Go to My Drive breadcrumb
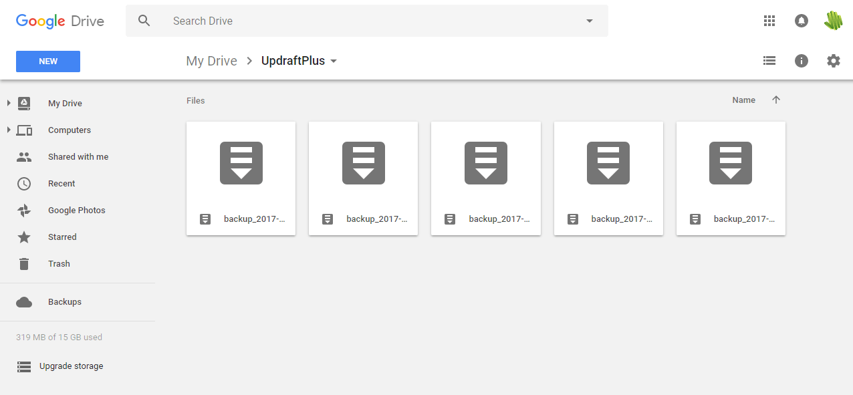 (212, 61)
